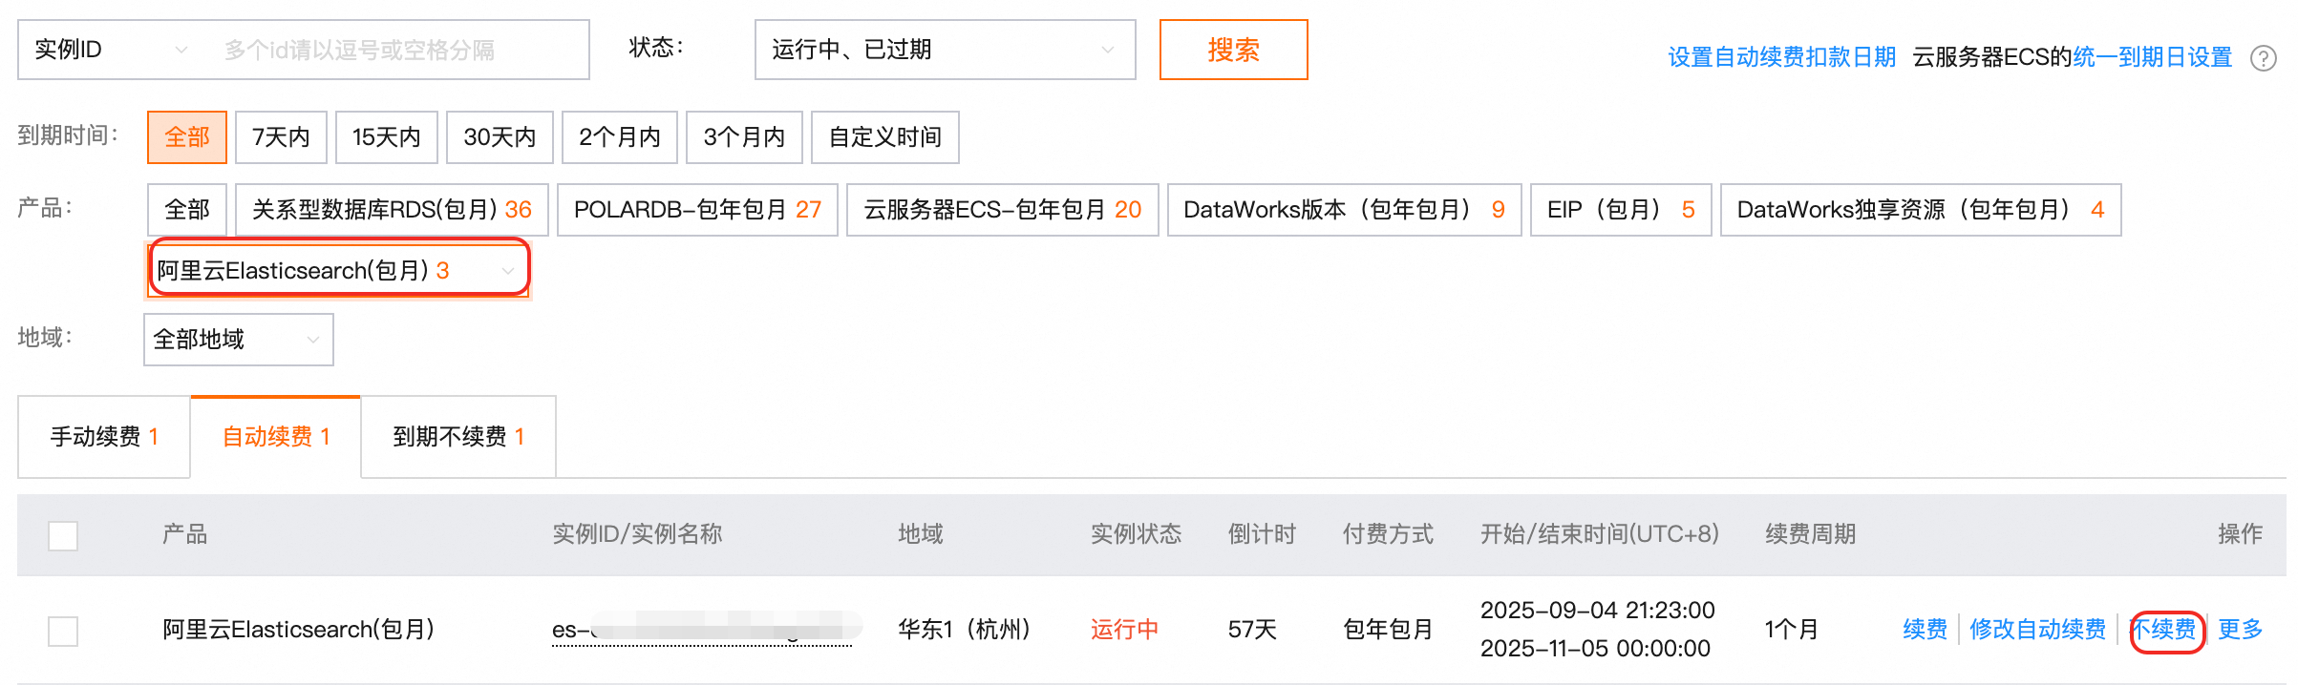Screen dimensions: 2298x685
Task: Open 设置自动续费扣款日期 link
Action: click(1781, 57)
